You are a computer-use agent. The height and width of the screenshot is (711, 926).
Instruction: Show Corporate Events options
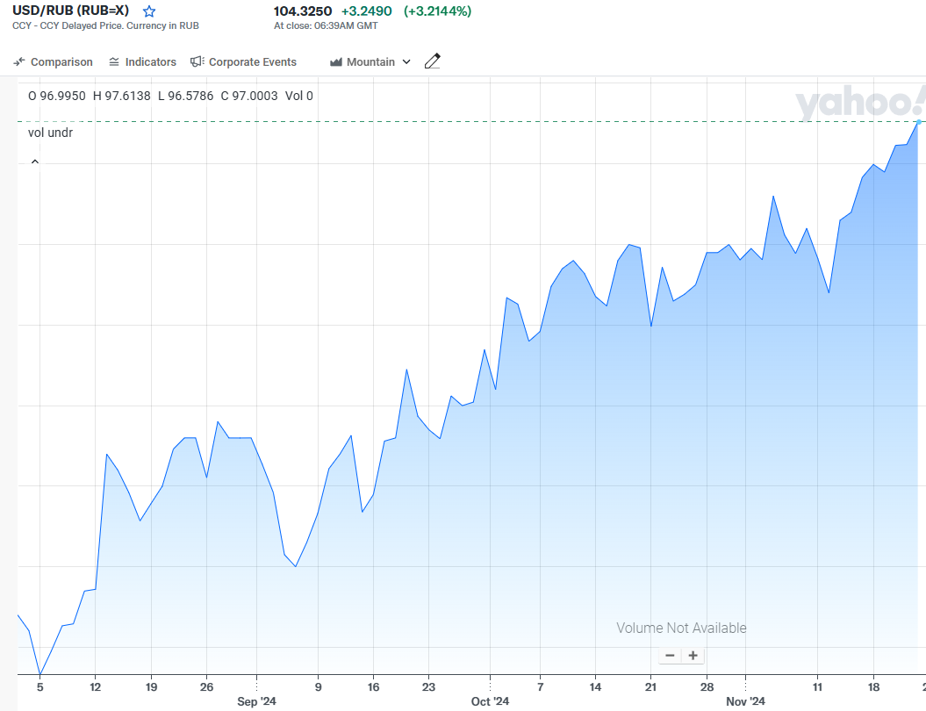pos(243,62)
